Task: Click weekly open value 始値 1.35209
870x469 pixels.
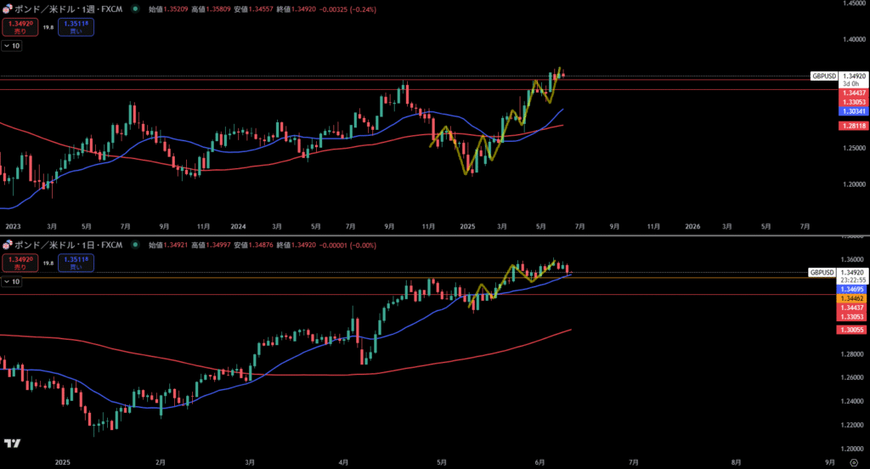Action: tap(169, 9)
